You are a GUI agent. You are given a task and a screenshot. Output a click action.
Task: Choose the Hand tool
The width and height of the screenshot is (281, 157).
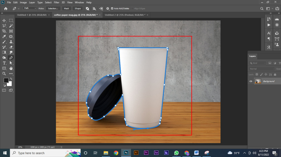pyautogui.click(x=11, y=68)
